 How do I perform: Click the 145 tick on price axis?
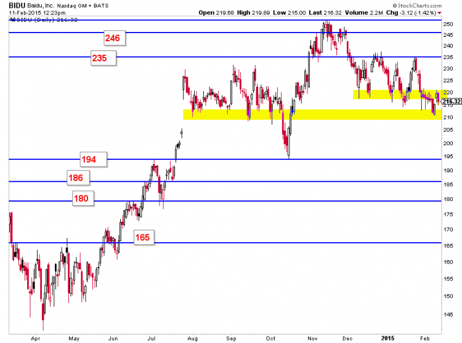click(448, 315)
